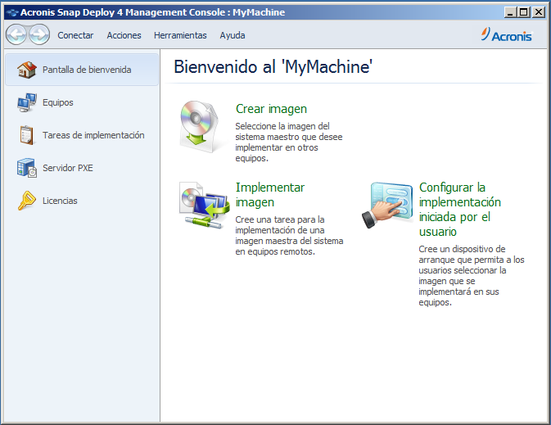The image size is (551, 425).
Task: Click Configurar la implementación iniciada por el usuario
Action: click(x=459, y=210)
